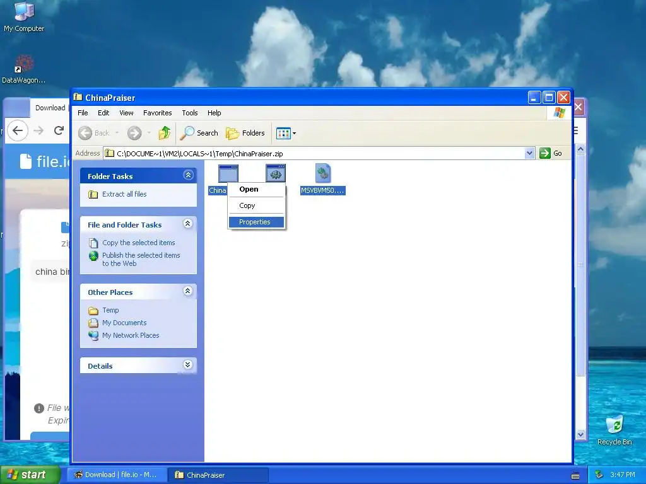Open the Tools menu
The width and height of the screenshot is (646, 484).
point(190,113)
